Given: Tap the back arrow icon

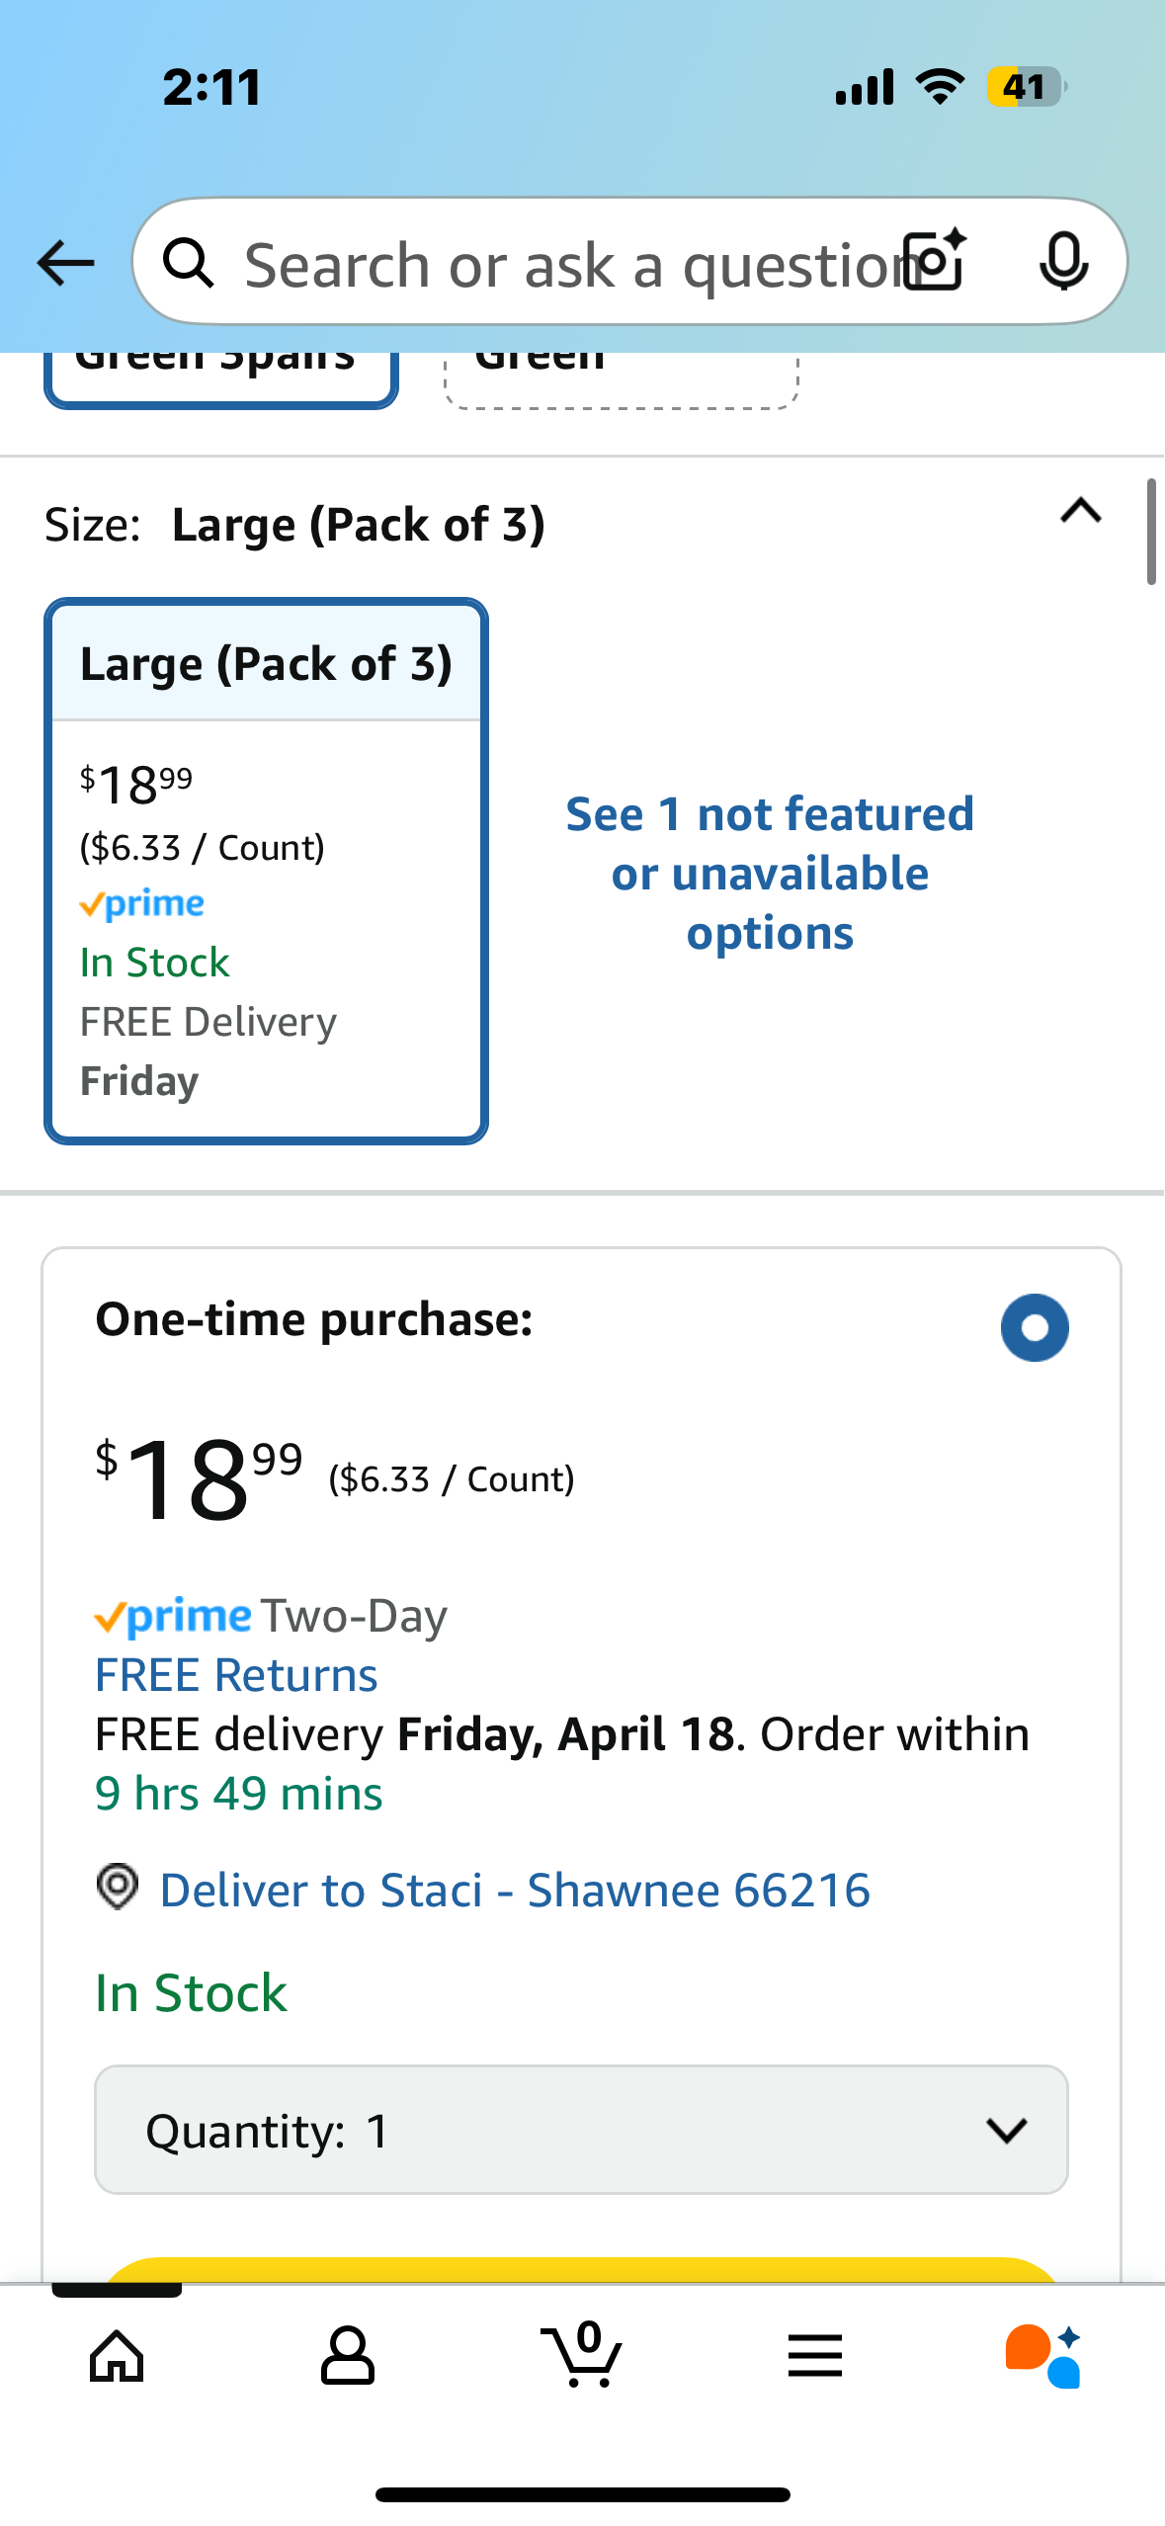Looking at the screenshot, I should coord(65,263).
